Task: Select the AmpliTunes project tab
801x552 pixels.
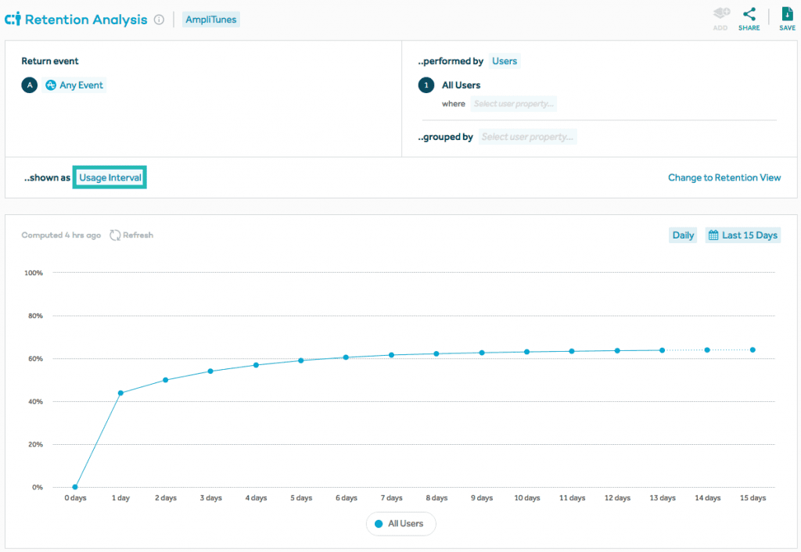Action: point(210,20)
